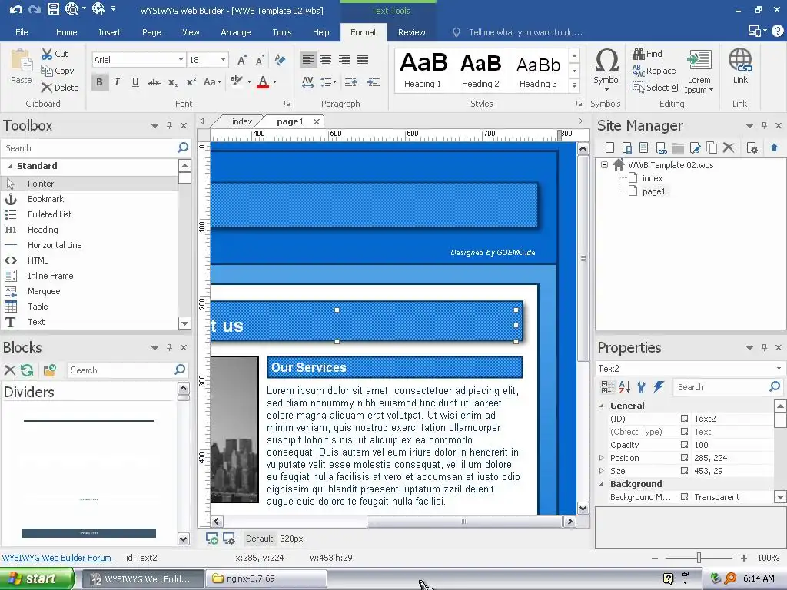Toggle Bold formatting button
Viewport: 787px width, 590px height.
point(99,81)
